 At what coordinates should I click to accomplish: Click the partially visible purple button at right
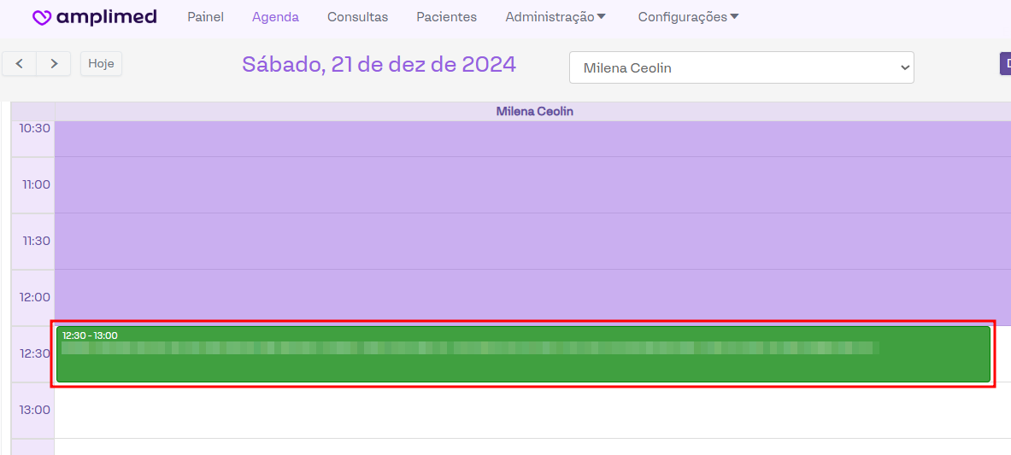pos(1005,64)
